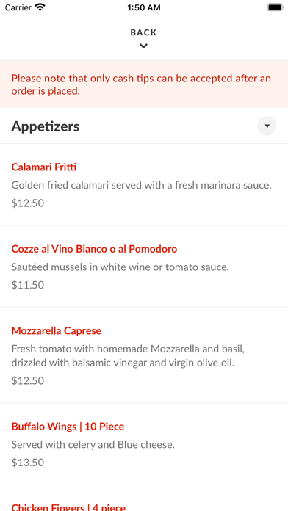Viewport: 288px width, 511px height.
Task: Tap the celery and Blue cheese description
Action: tap(93, 444)
